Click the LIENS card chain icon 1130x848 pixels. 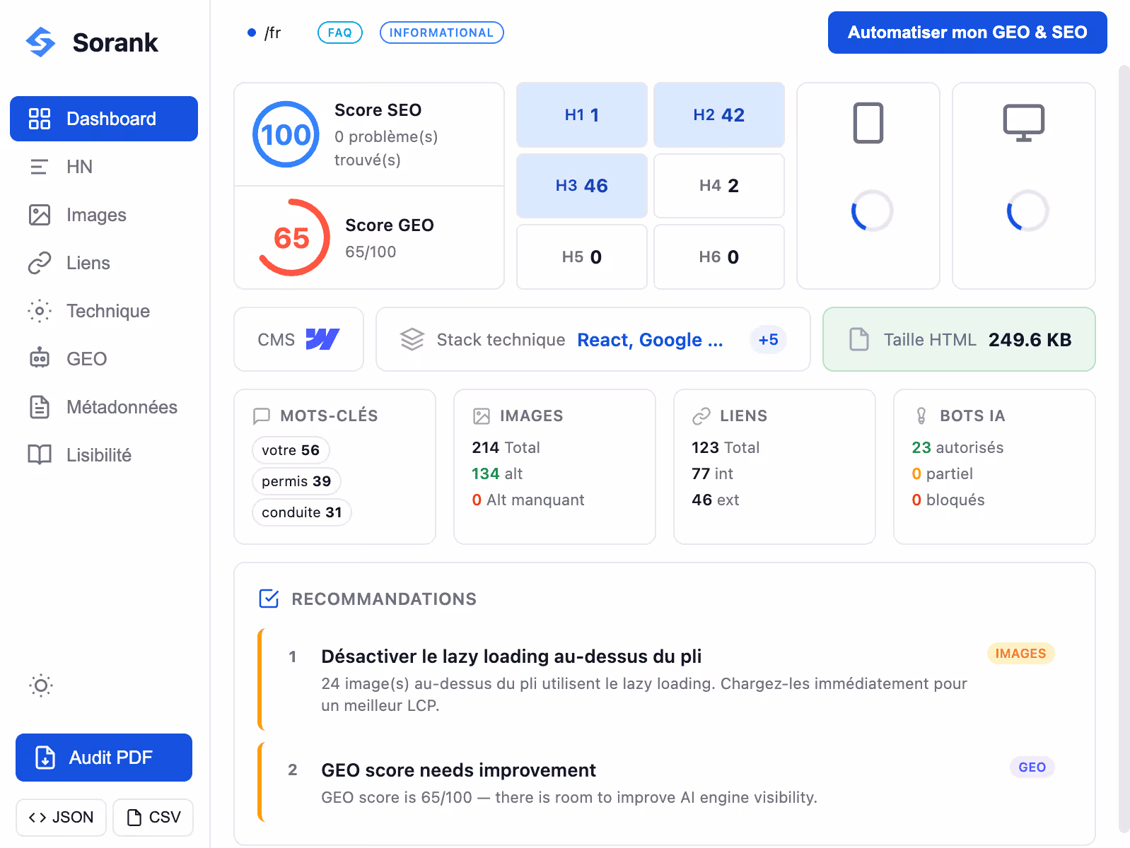click(701, 416)
